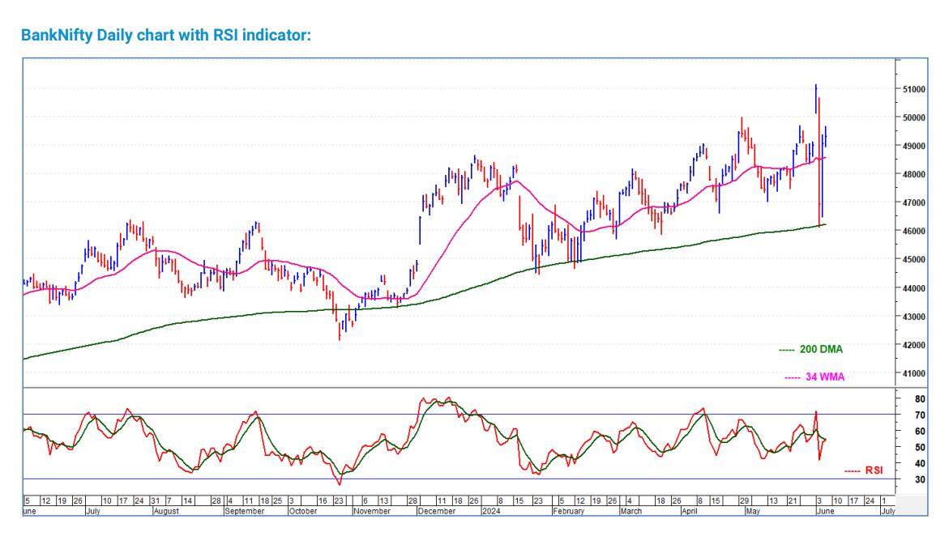Click the "August" month label
Viewport: 949px width, 549px height.
coord(166,512)
